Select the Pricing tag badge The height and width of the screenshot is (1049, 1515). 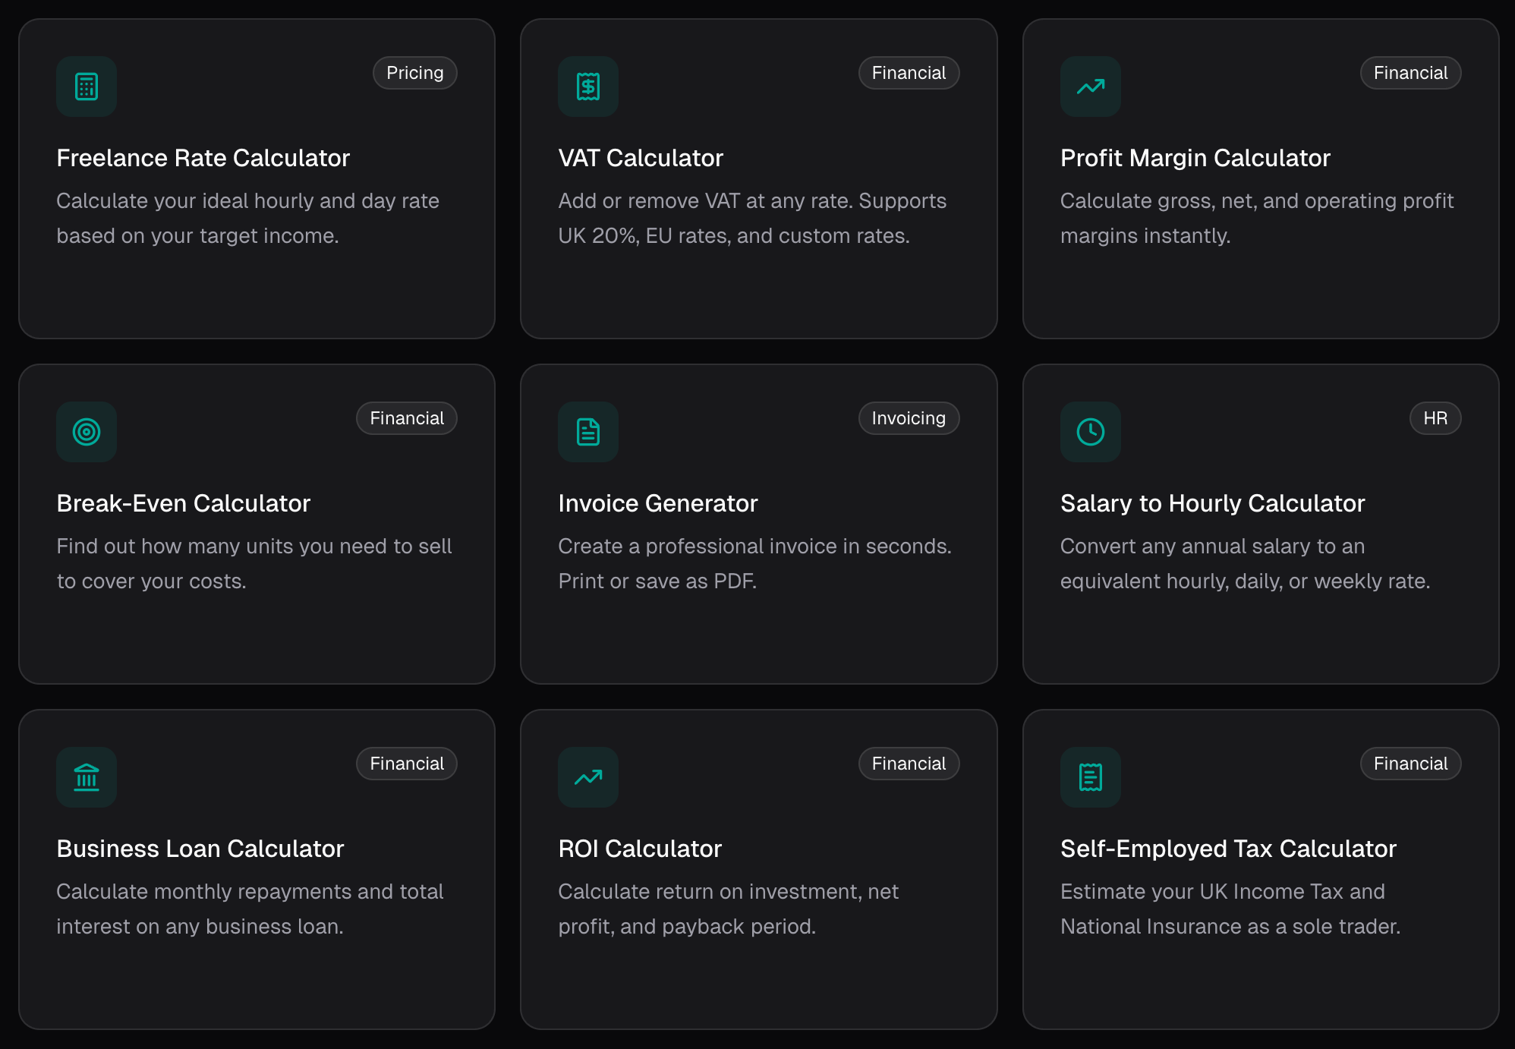click(414, 73)
